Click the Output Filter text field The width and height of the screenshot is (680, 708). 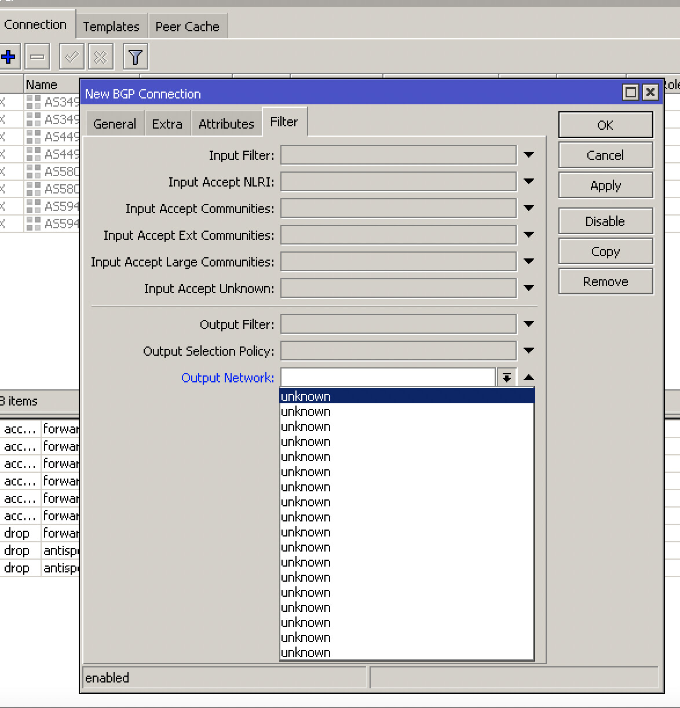(x=399, y=324)
